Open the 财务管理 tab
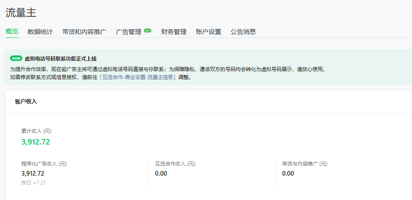412x200 pixels. 174,32
